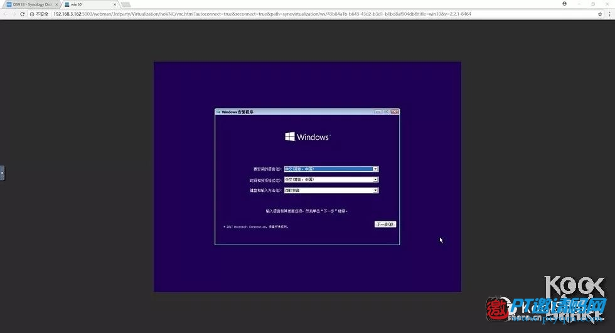Close the DS918 Synology tab

pyautogui.click(x=56, y=4)
